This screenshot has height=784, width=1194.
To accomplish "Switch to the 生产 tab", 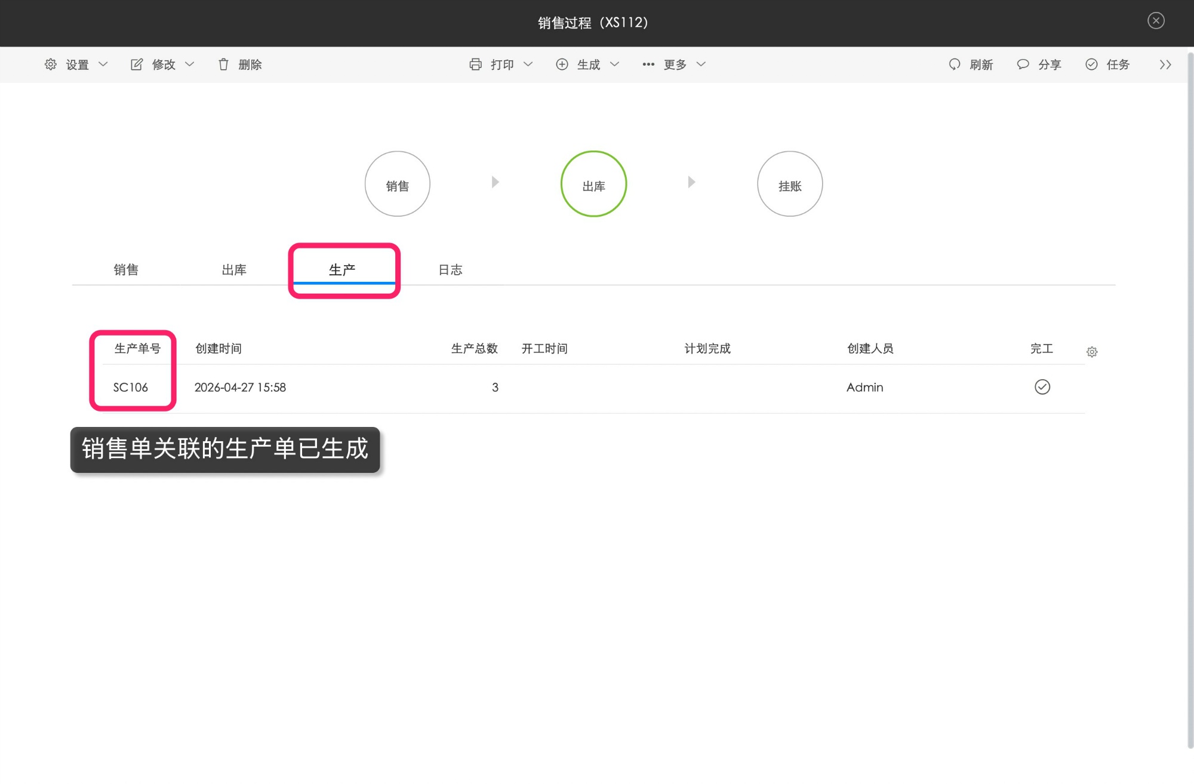I will coord(342,270).
